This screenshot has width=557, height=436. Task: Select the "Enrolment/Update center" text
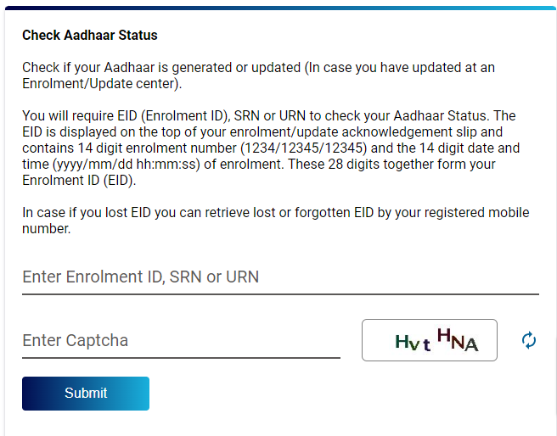point(100,83)
